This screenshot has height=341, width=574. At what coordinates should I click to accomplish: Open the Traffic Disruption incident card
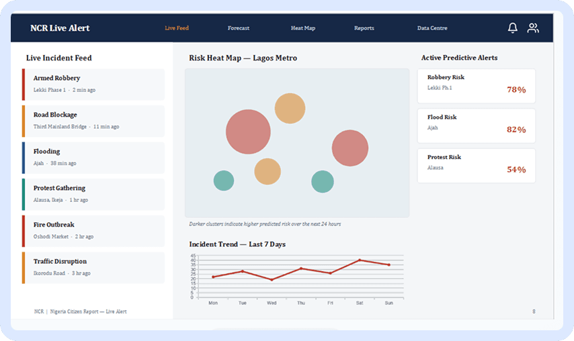click(93, 268)
